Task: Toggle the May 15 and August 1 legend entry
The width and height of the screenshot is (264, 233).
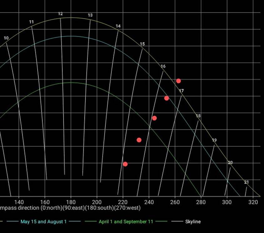Action: click(x=44, y=222)
